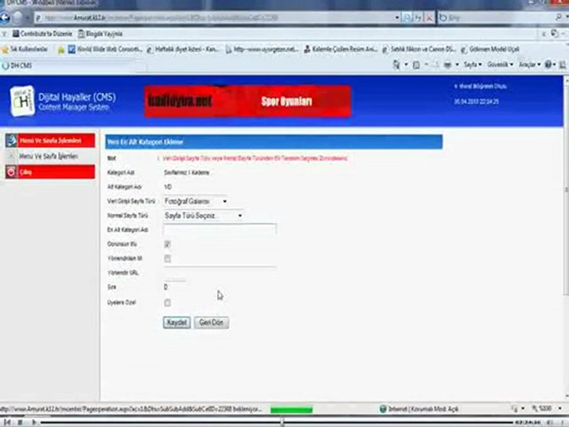
Task: Click the feeds icon in command bar
Action: coord(416,65)
